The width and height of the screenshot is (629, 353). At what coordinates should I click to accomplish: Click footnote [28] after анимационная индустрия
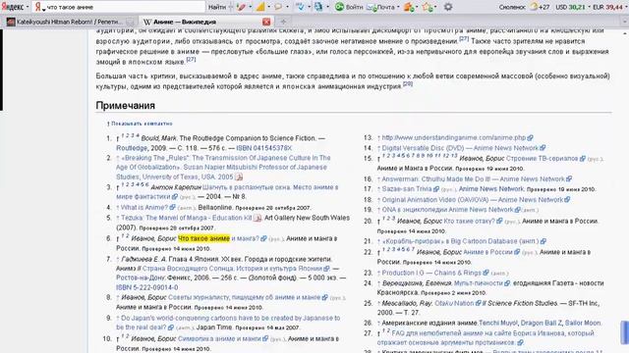[x=408, y=83]
